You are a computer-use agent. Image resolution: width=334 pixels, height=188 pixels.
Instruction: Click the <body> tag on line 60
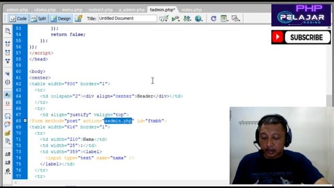[37, 72]
